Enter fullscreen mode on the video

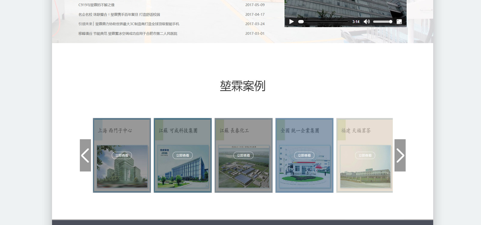click(399, 22)
